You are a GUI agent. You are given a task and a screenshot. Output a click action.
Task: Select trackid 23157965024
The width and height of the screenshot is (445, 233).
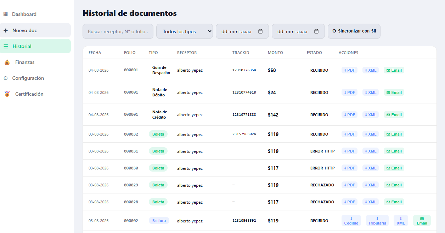tap(244, 134)
